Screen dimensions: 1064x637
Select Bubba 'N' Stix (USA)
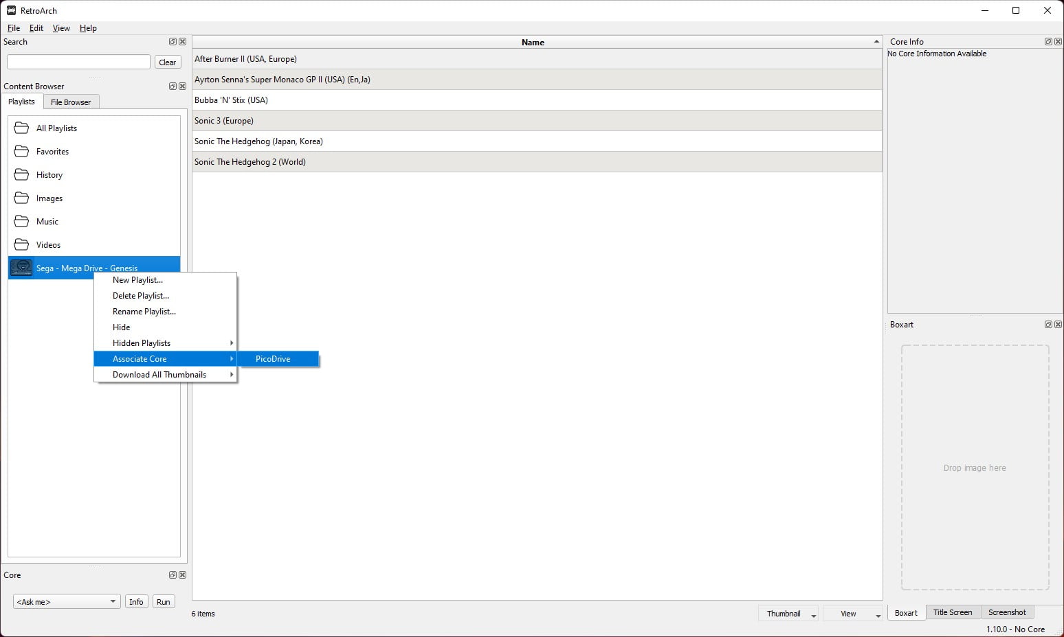tap(537, 100)
